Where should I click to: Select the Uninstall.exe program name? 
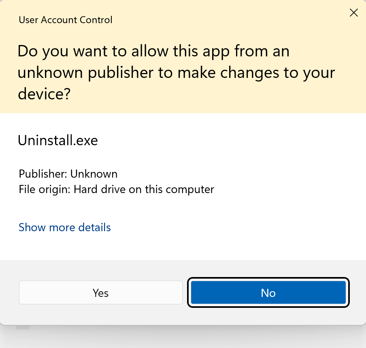click(58, 140)
